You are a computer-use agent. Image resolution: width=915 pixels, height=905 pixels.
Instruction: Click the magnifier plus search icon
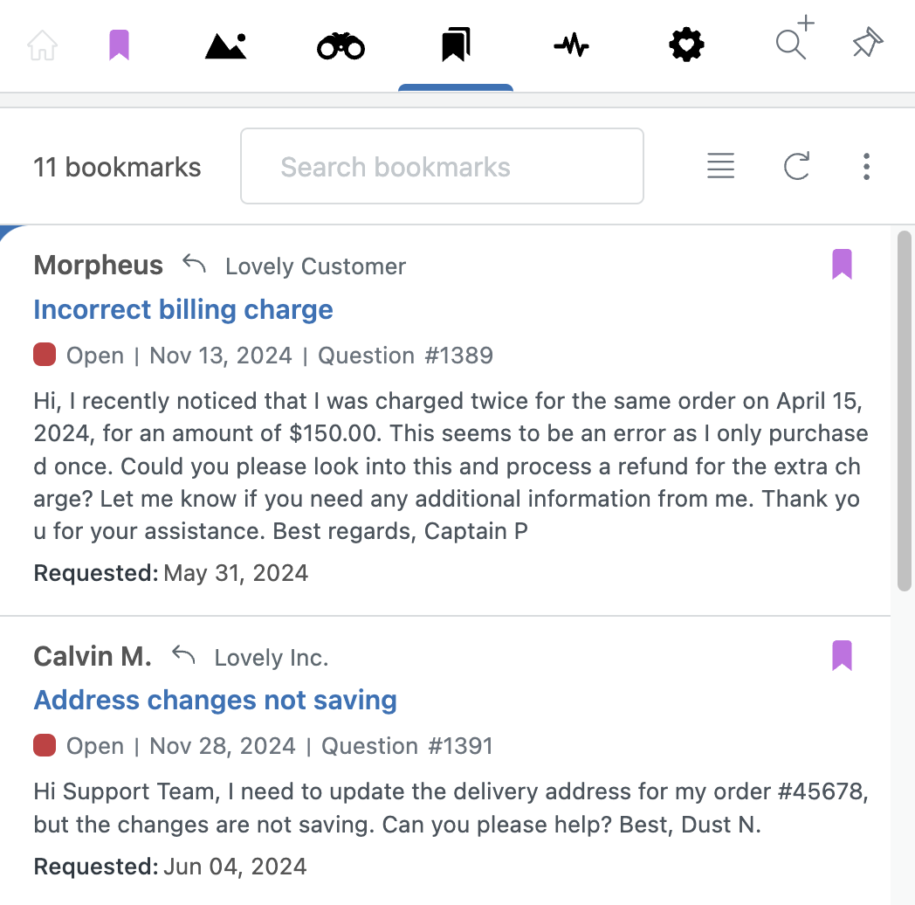click(x=795, y=38)
